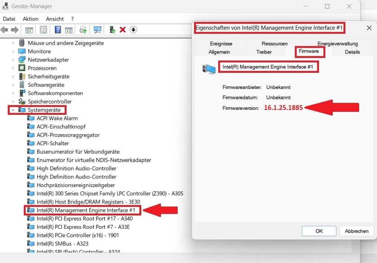Collapse the Systemgeräte node

(x=13, y=110)
